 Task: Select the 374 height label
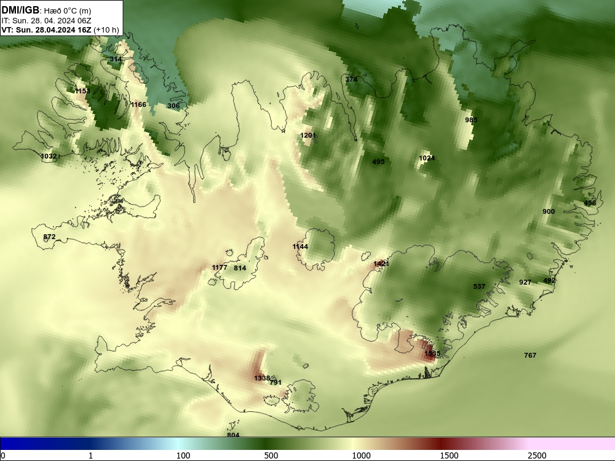point(351,79)
